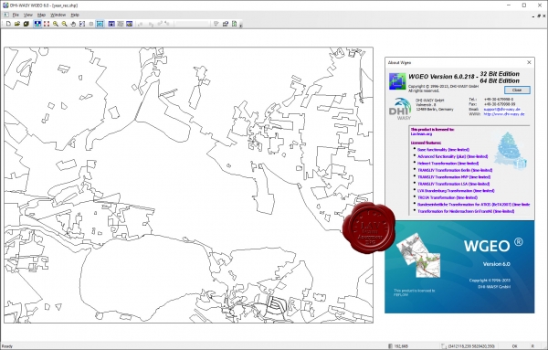Click the grey lines toolbar icon

[x=121, y=24]
